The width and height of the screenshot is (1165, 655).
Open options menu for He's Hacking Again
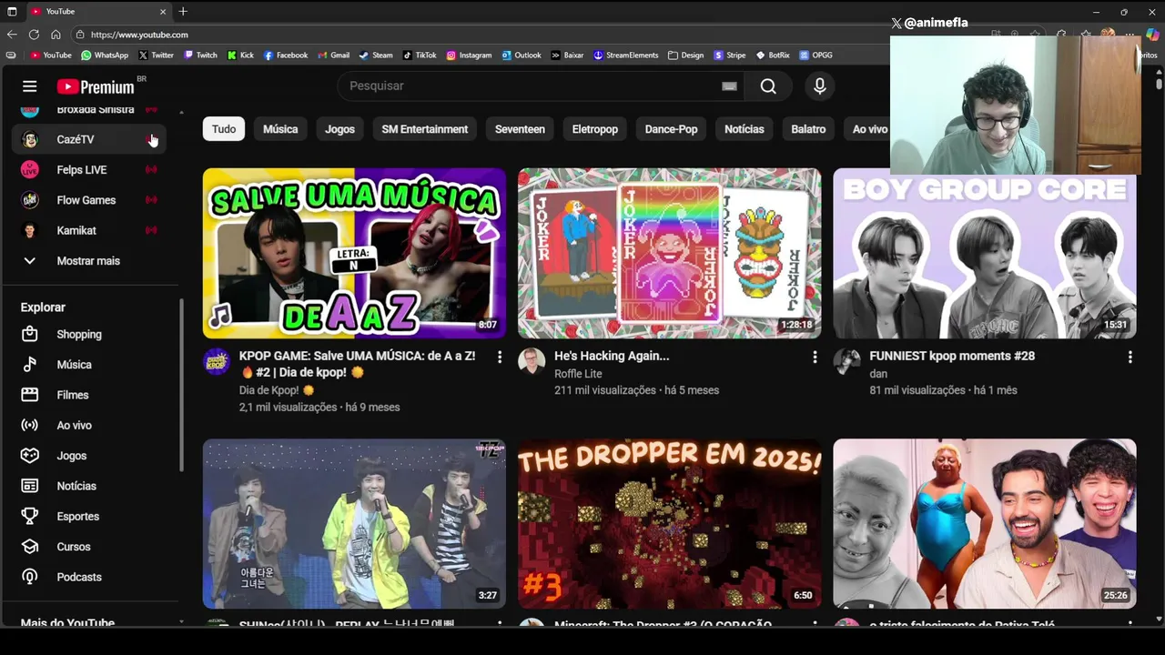pyautogui.click(x=815, y=357)
